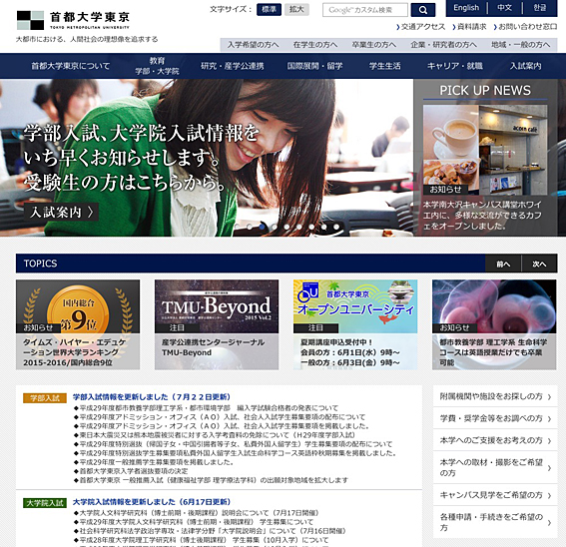Screen dimensions: 566x547
Task: Go to next topics with 次へ
Action: [x=539, y=264]
